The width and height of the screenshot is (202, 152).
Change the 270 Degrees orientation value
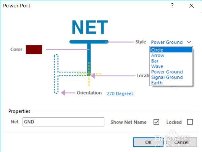coord(120,93)
